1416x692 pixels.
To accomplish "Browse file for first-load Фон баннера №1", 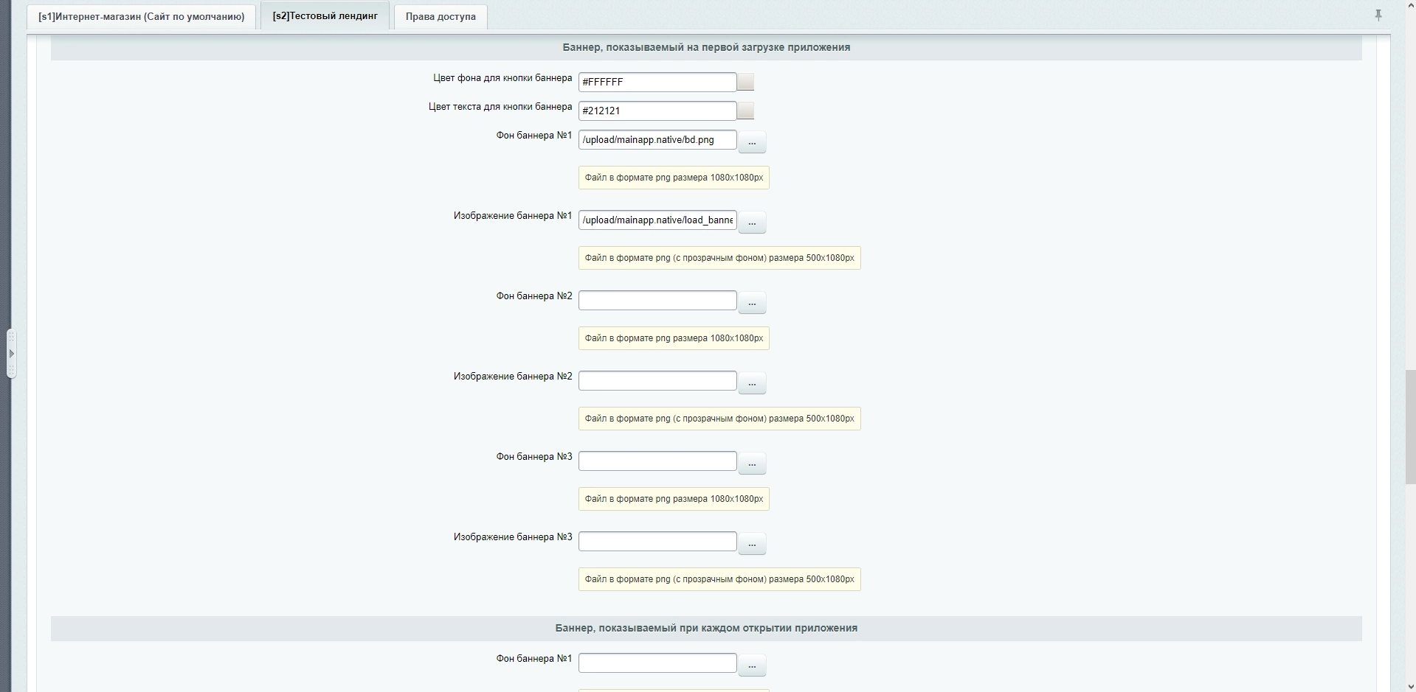I will [752, 141].
